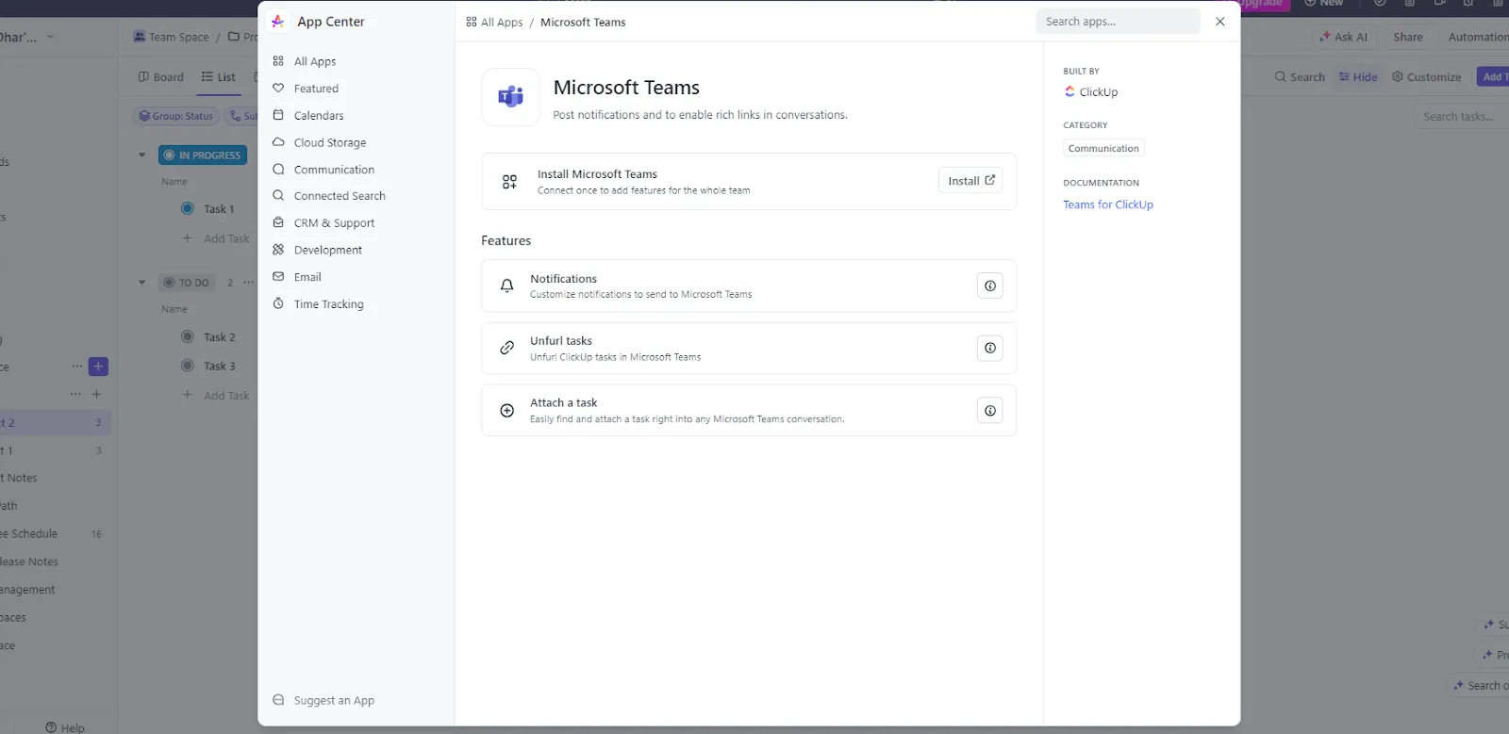
Task: Open Cloud Storage category
Action: tap(330, 142)
